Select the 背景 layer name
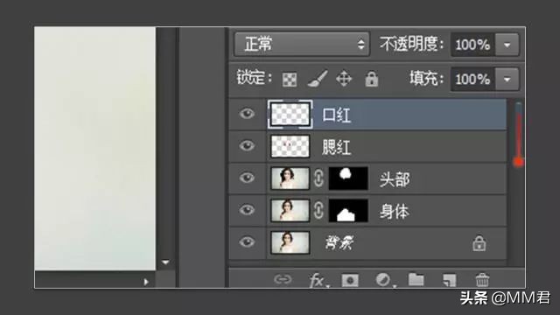Image resolution: width=560 pixels, height=315 pixels. (339, 243)
